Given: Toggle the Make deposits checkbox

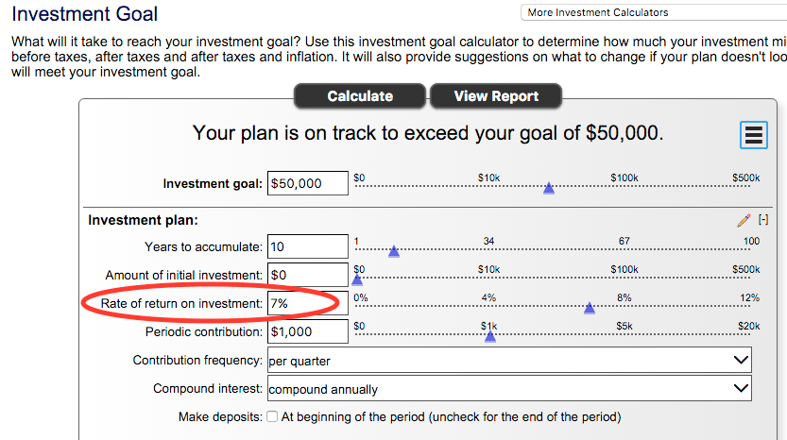Looking at the screenshot, I should click(272, 416).
